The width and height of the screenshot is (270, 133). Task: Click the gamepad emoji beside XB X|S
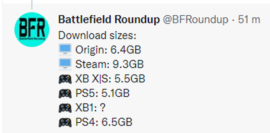(65, 79)
